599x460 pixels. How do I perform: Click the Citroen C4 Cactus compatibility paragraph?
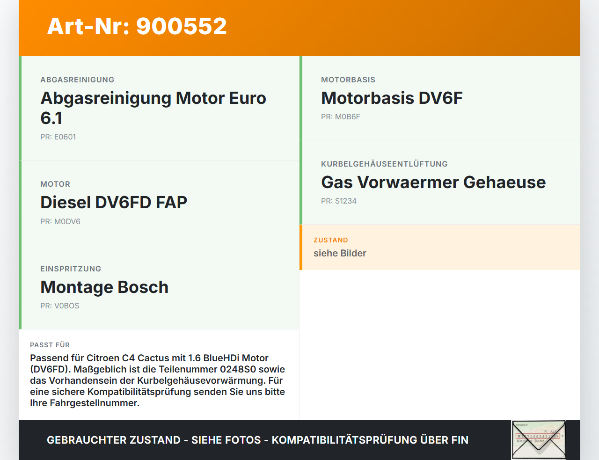[158, 380]
